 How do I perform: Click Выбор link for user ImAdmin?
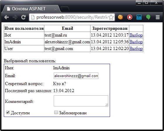(x=136, y=42)
